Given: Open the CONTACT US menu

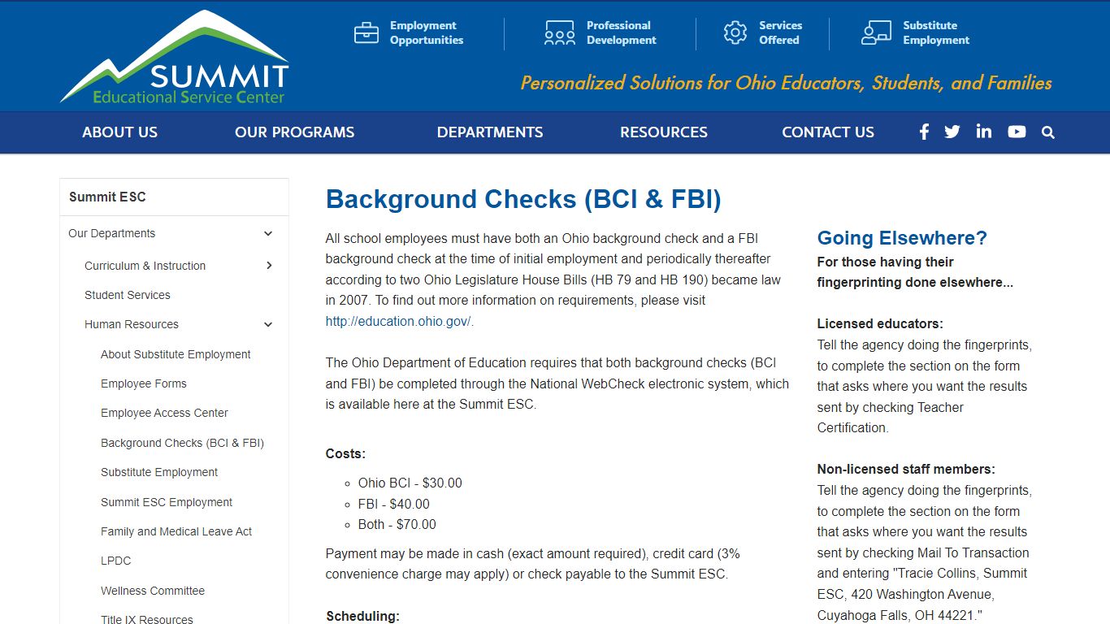Looking at the screenshot, I should [x=828, y=132].
